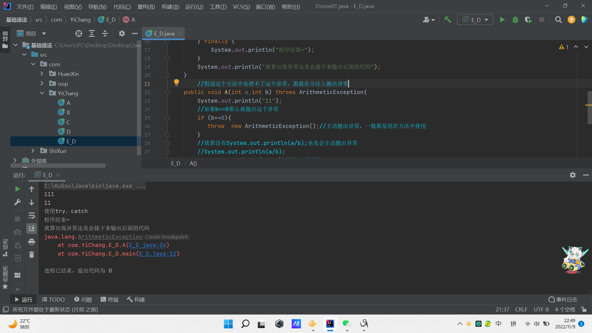Image resolution: width=592 pixels, height=333 pixels.
Task: Open WeChat from the Windows taskbar
Action: [x=347, y=323]
